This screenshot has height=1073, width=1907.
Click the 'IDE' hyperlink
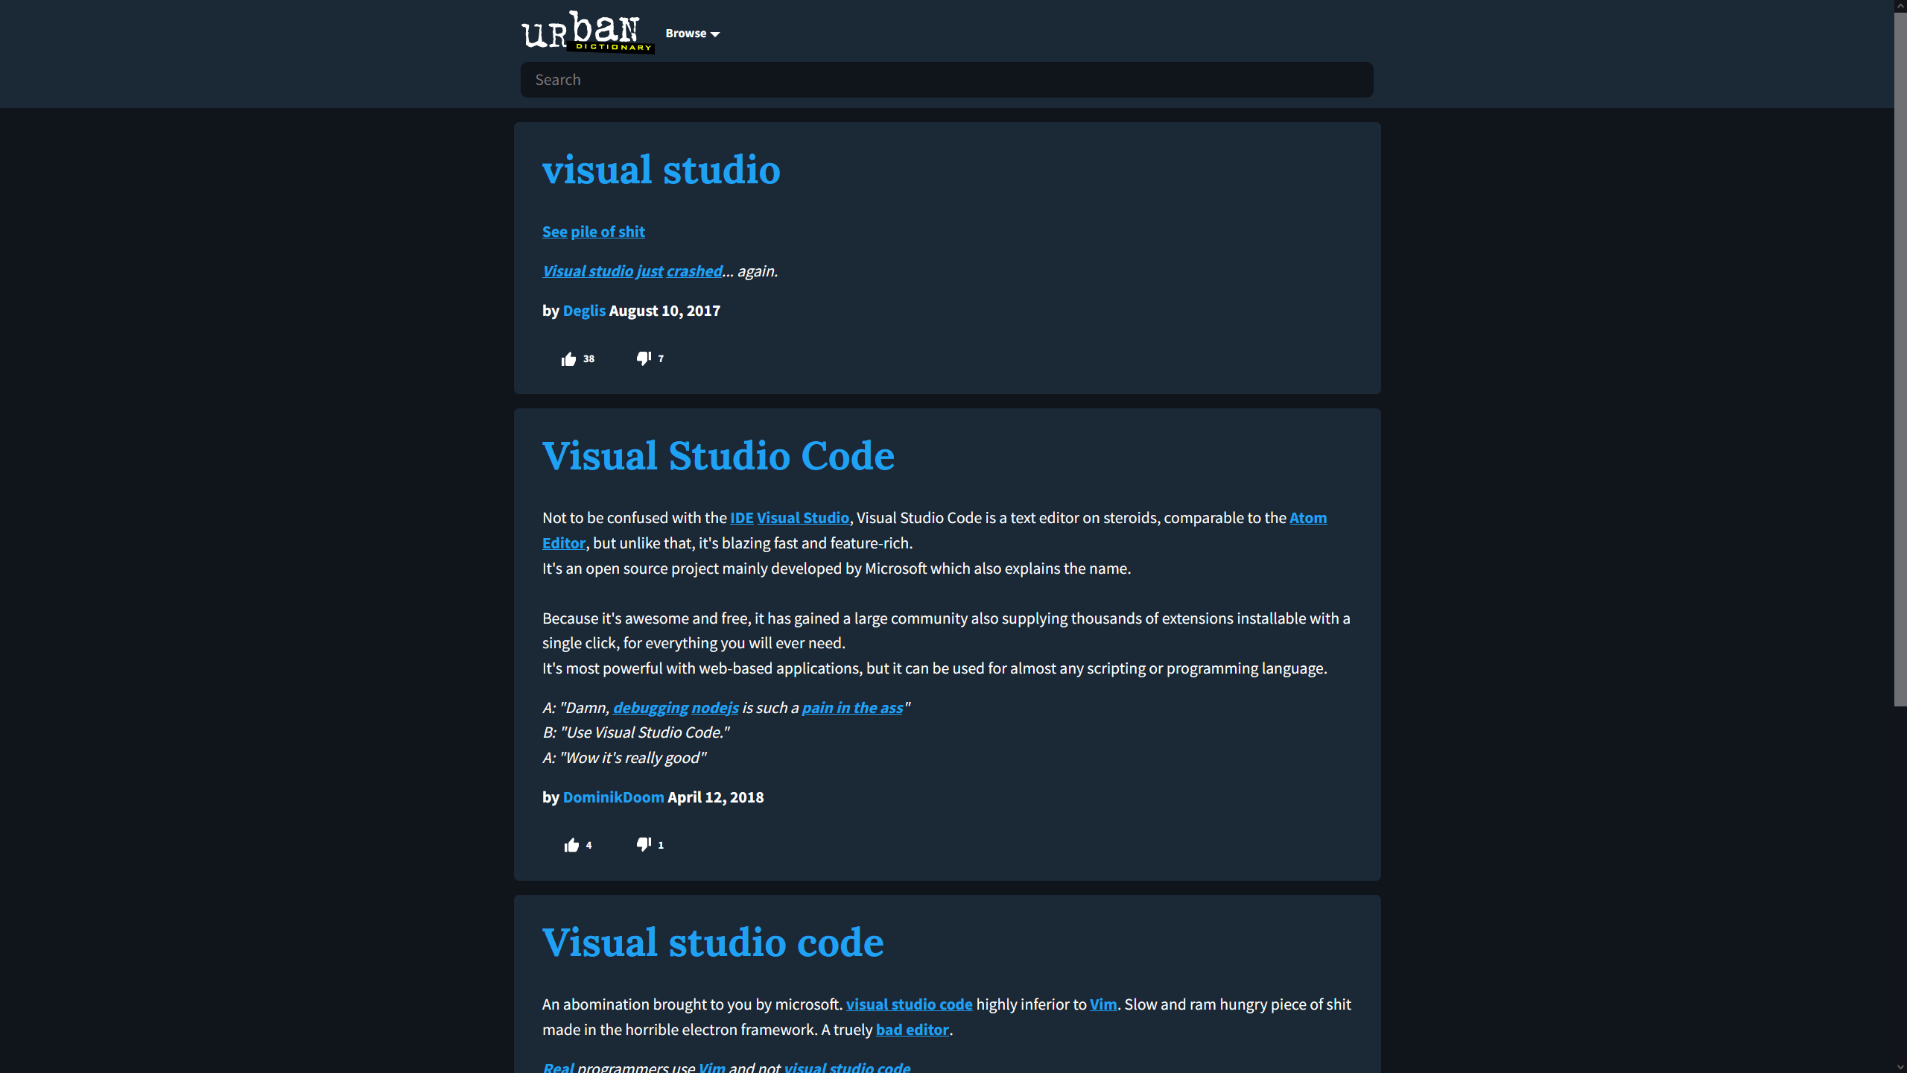[741, 518]
